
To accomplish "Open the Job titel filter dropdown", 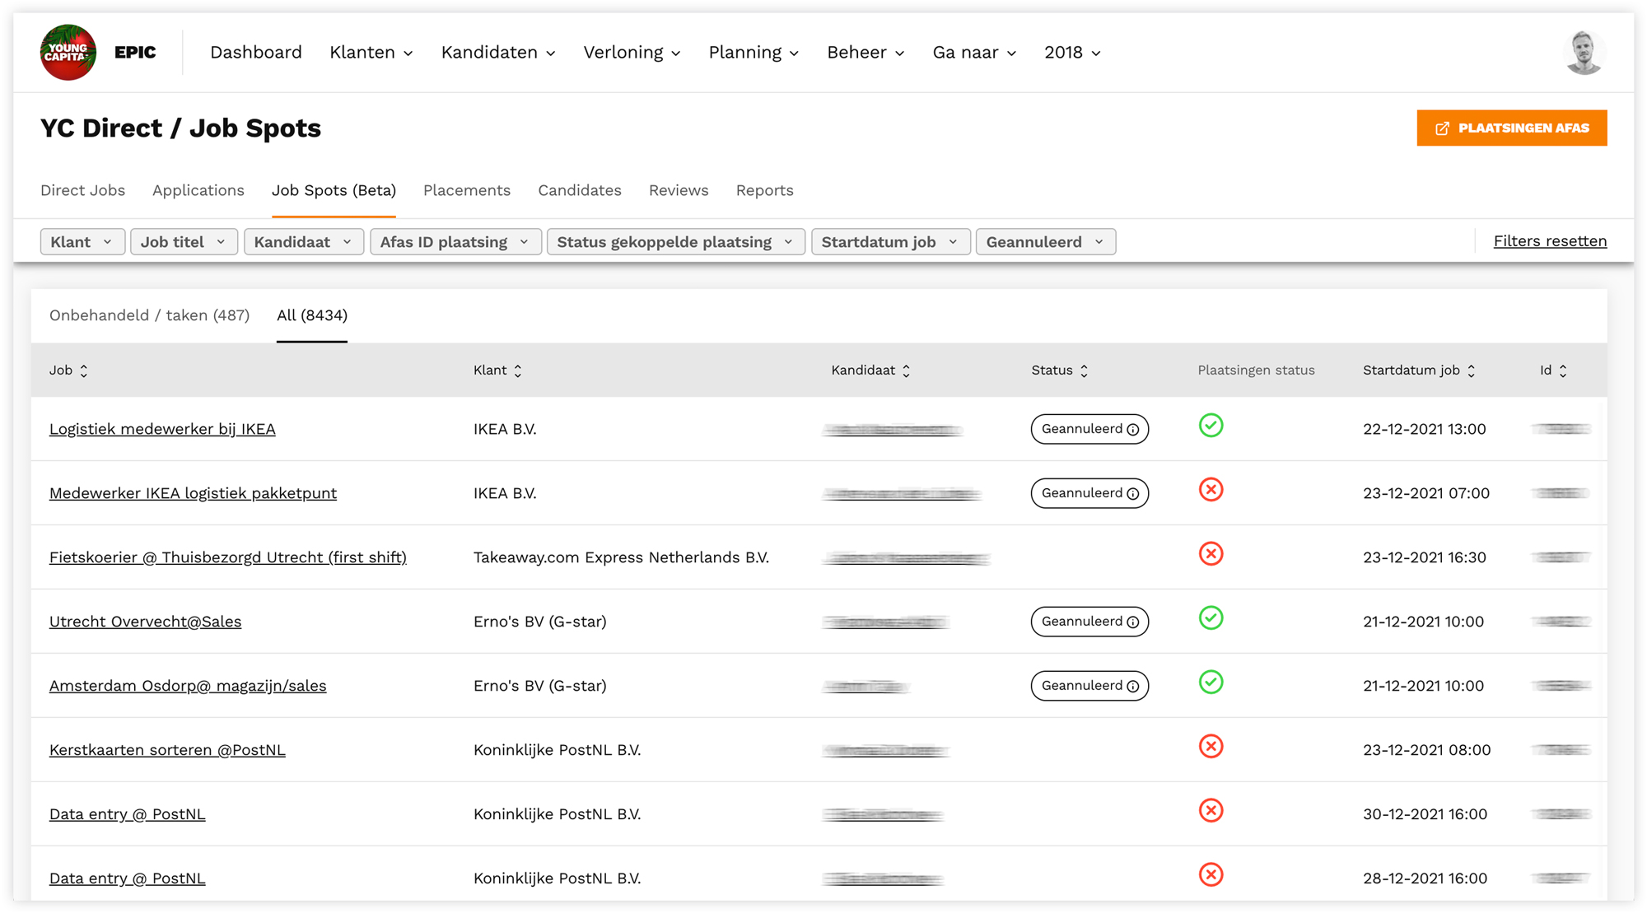I will (x=184, y=242).
